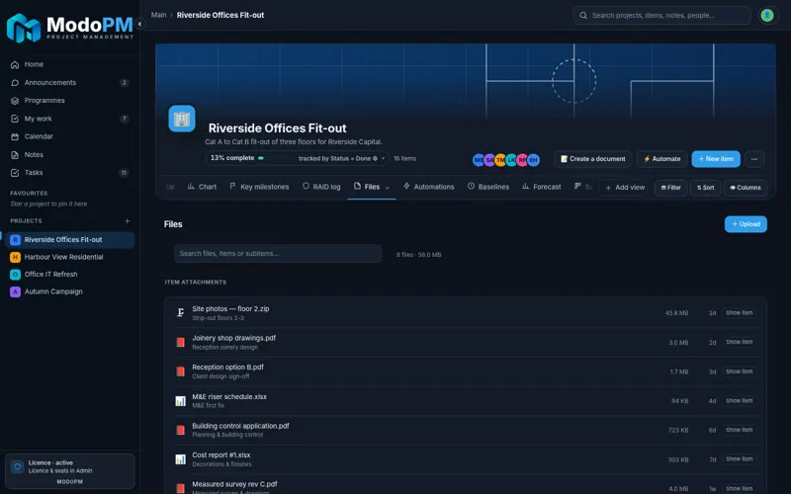The width and height of the screenshot is (791, 494).
Task: Click the Upload button
Action: point(746,224)
